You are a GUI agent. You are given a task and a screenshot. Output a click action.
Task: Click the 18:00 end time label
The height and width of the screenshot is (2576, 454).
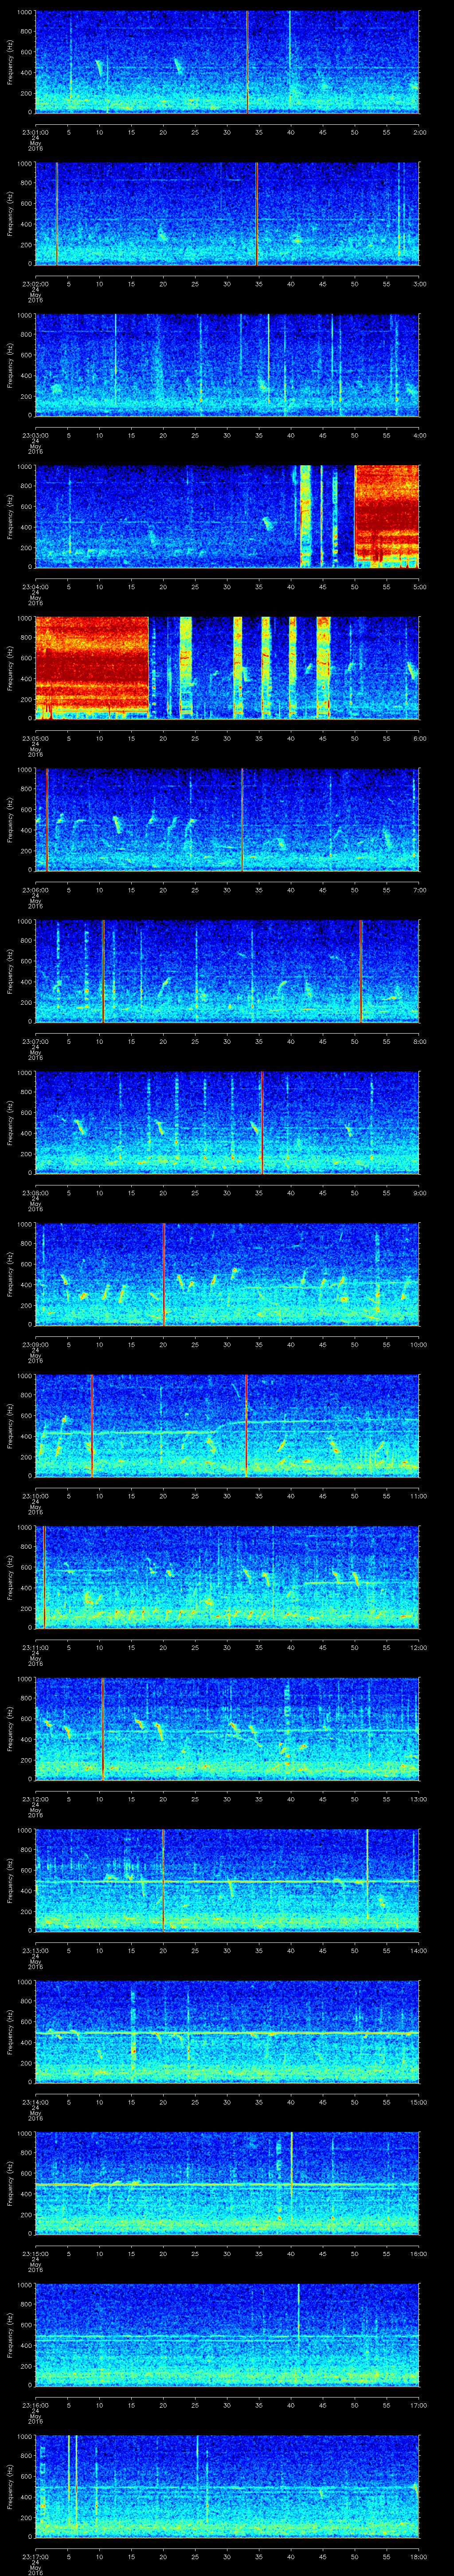(419, 2556)
